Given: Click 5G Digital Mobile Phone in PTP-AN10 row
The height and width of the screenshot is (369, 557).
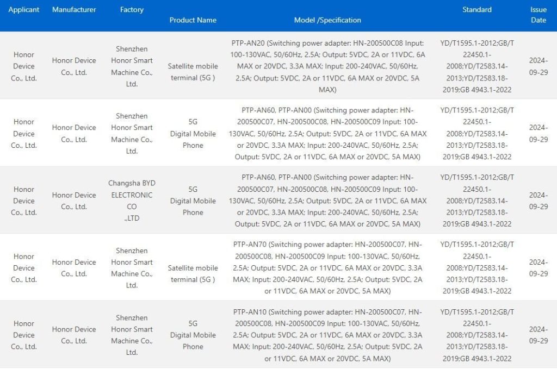Looking at the screenshot, I should (x=193, y=335).
